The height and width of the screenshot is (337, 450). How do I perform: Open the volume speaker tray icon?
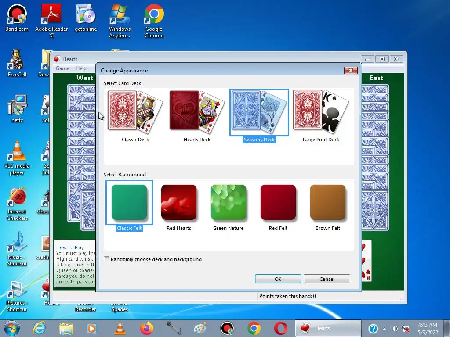point(395,329)
